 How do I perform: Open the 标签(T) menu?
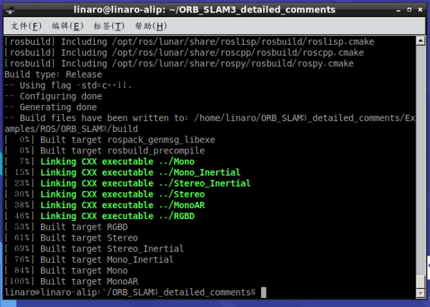(109, 26)
